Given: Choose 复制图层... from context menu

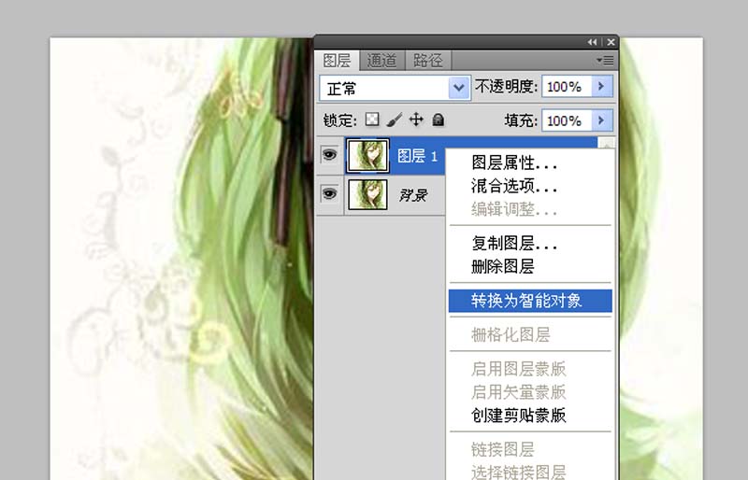Looking at the screenshot, I should click(x=530, y=244).
